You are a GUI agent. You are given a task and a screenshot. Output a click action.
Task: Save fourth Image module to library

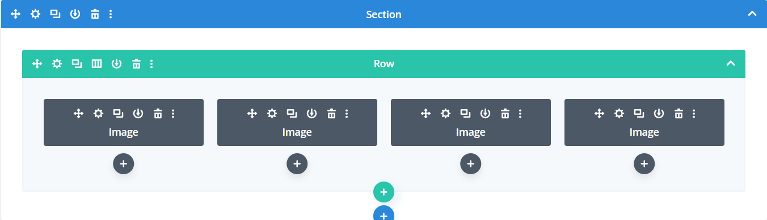pyautogui.click(x=659, y=114)
